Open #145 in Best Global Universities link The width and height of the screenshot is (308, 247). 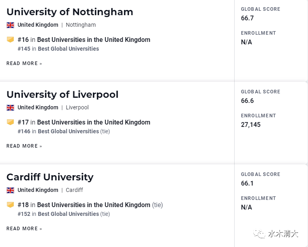coord(58,49)
